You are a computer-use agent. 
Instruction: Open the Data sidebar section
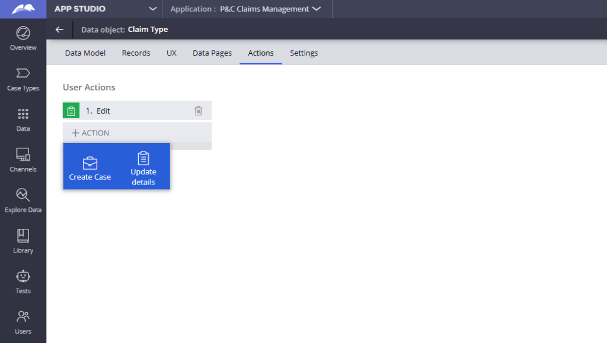pos(23,120)
